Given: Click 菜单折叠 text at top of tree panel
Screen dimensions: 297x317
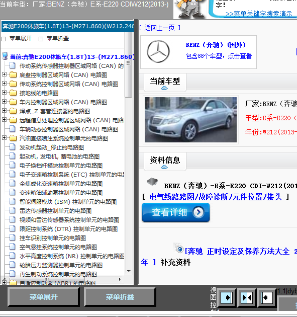Looking at the screenshot, I should [x=58, y=38].
